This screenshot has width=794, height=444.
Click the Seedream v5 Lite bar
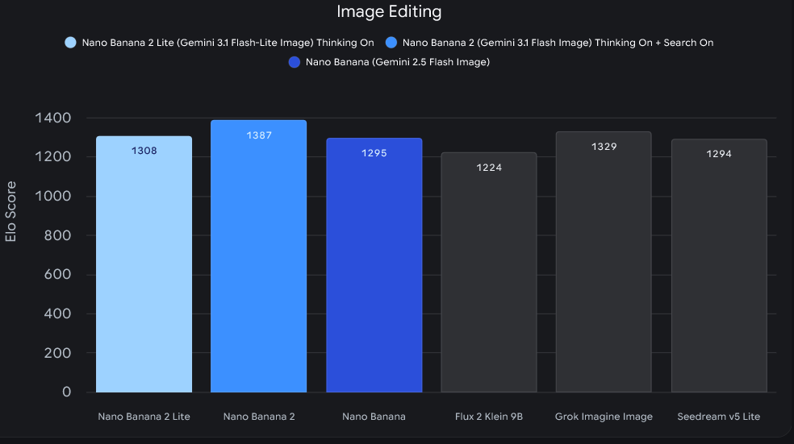click(719, 265)
